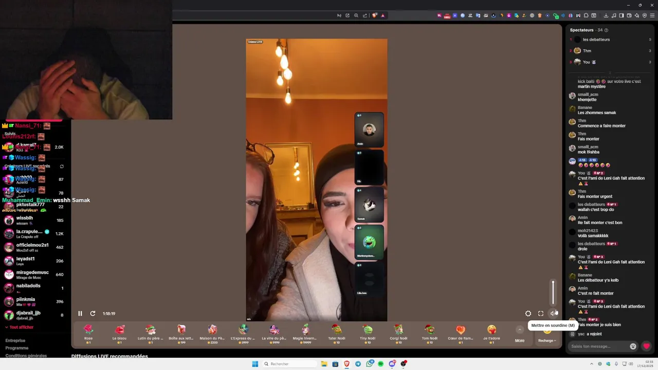This screenshot has height=370, width=658.
Task: Select the green monster avatar guest tile
Action: [x=369, y=242]
